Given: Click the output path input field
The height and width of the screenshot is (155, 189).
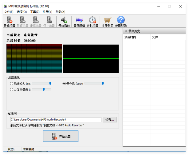Looking at the screenshot, I should point(55,120).
